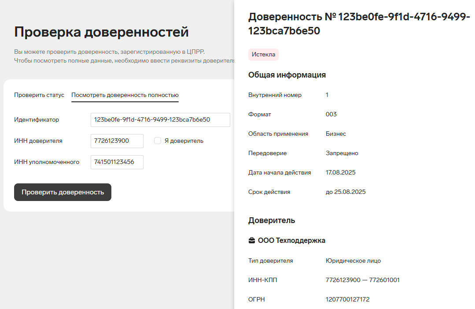Open the "Посмотреть доверенность полностью" tab
The image size is (475, 309).
point(125,95)
